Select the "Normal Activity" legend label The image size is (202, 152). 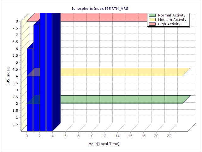pyautogui.click(x=172, y=15)
